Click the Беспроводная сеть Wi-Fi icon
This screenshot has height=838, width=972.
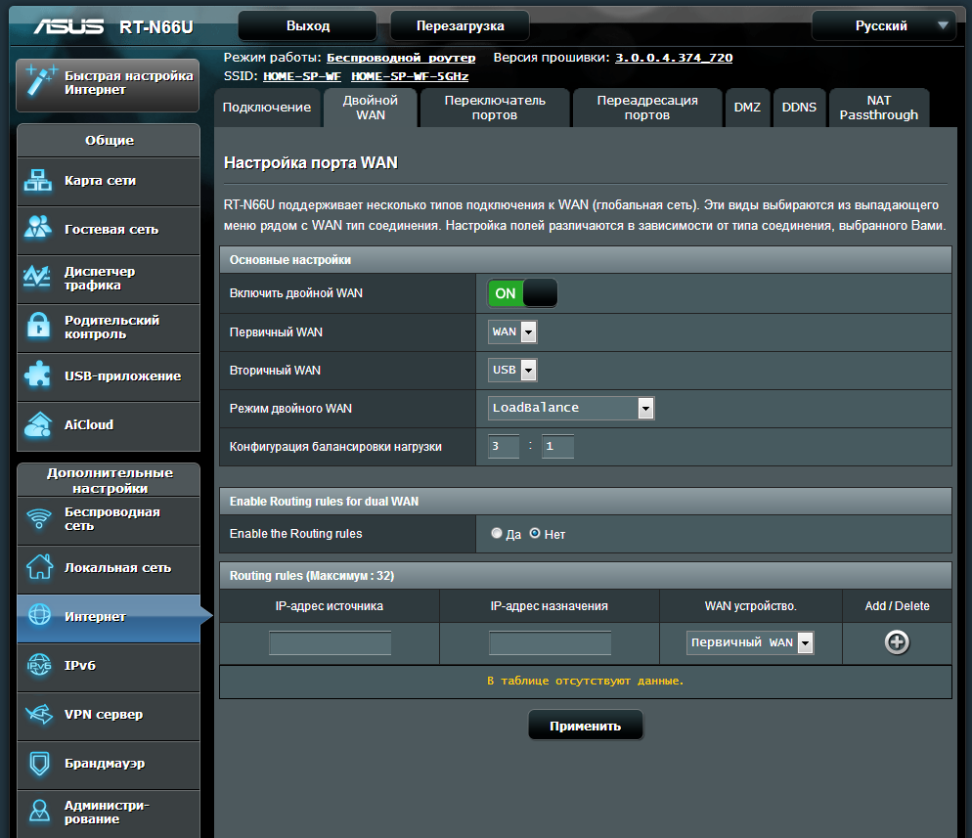(x=39, y=518)
